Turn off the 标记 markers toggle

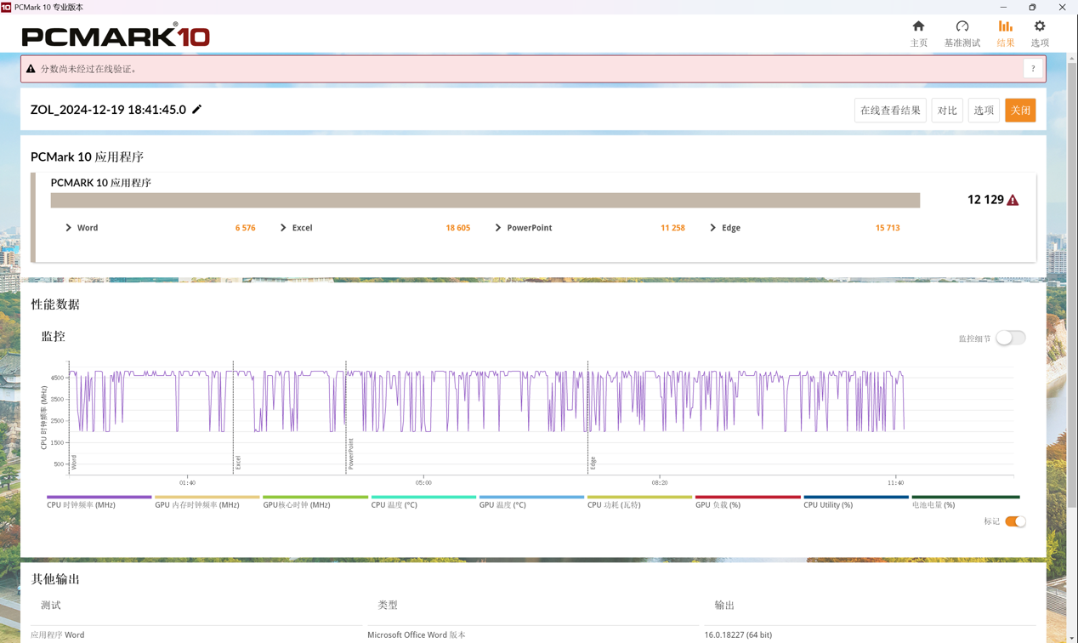1015,521
